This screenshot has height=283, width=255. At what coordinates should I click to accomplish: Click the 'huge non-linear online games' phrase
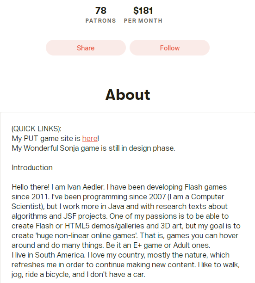86,236
